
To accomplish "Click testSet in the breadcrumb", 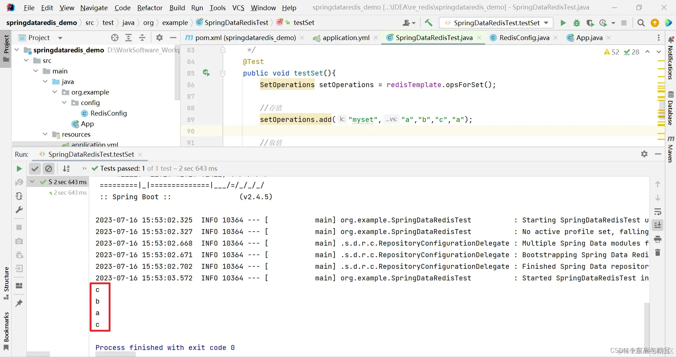I will coord(304,23).
